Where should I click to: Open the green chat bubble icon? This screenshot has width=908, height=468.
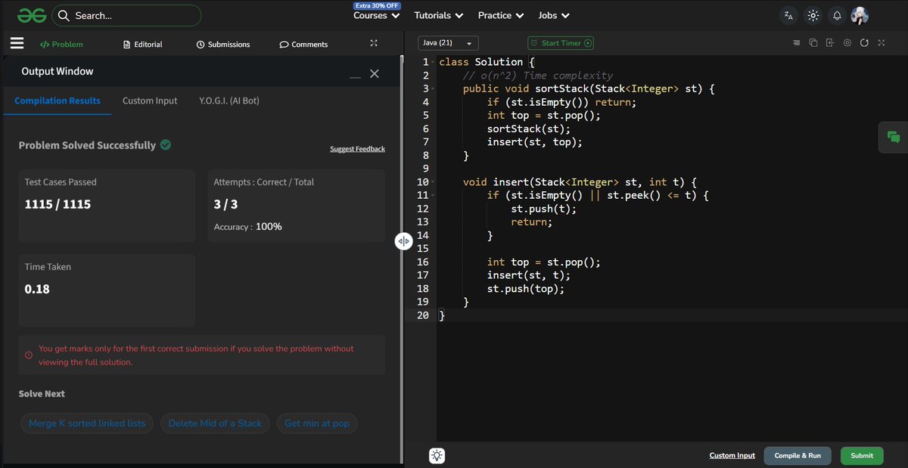pos(894,137)
